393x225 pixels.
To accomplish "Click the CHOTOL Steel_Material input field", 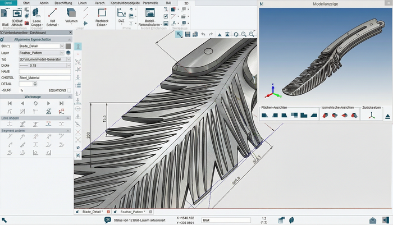I will click(x=44, y=77).
